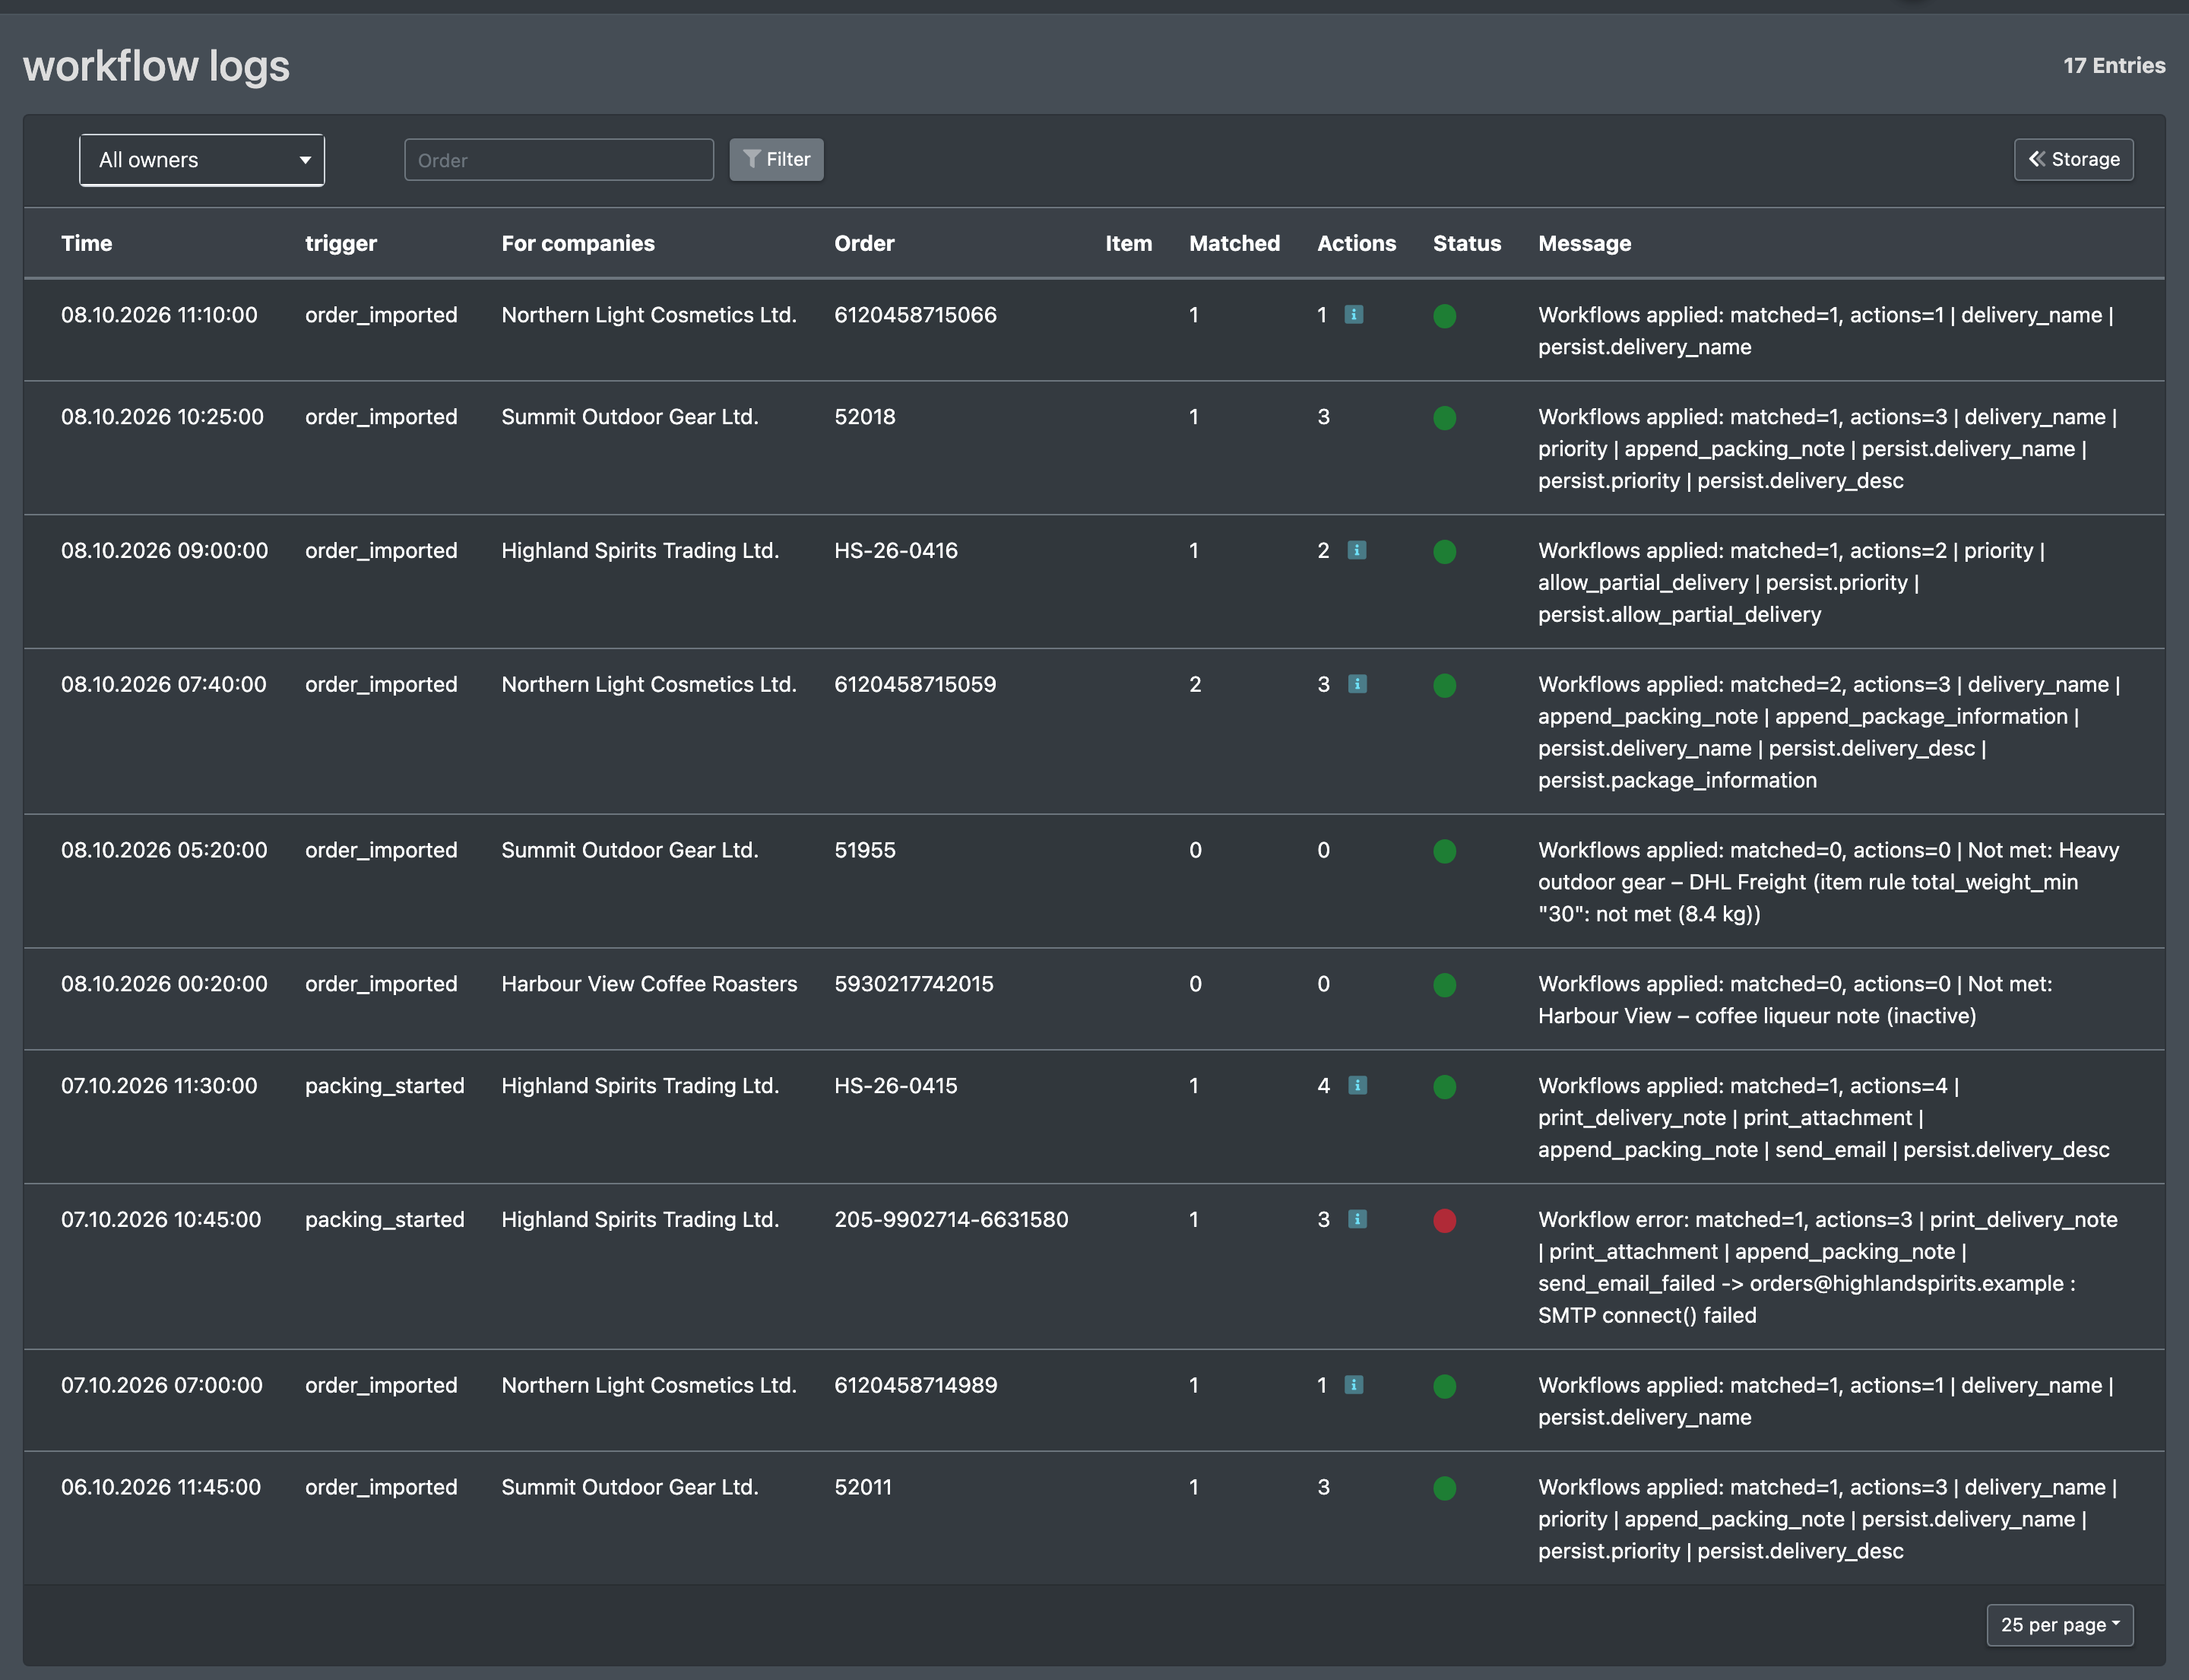Screen dimensions: 2189x1680
Task: Click green status dot for order HS-26-0415
Action: point(1444,1087)
